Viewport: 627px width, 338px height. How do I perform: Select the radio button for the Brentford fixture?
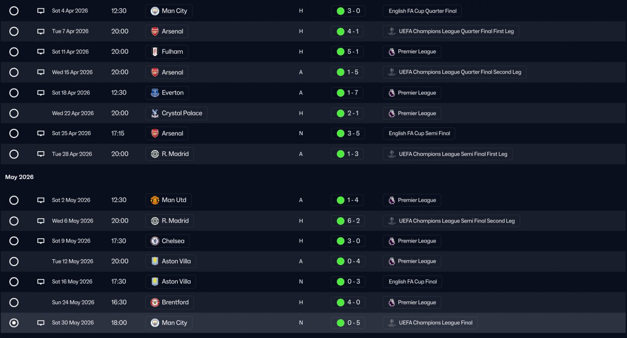[14, 302]
